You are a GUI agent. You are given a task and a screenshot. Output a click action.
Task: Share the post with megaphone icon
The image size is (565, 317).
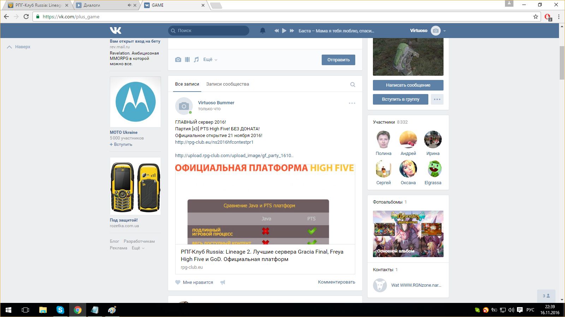223,282
